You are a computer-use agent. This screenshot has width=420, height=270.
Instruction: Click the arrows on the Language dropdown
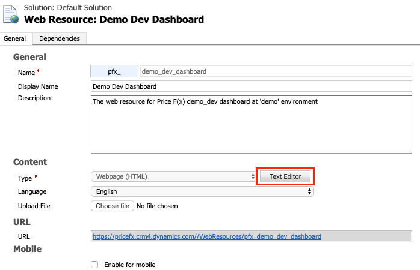310,191
